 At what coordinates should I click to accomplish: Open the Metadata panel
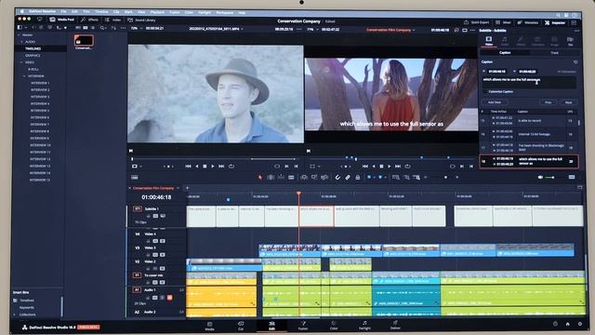(528, 22)
